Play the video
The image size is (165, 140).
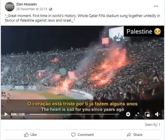tap(6, 114)
